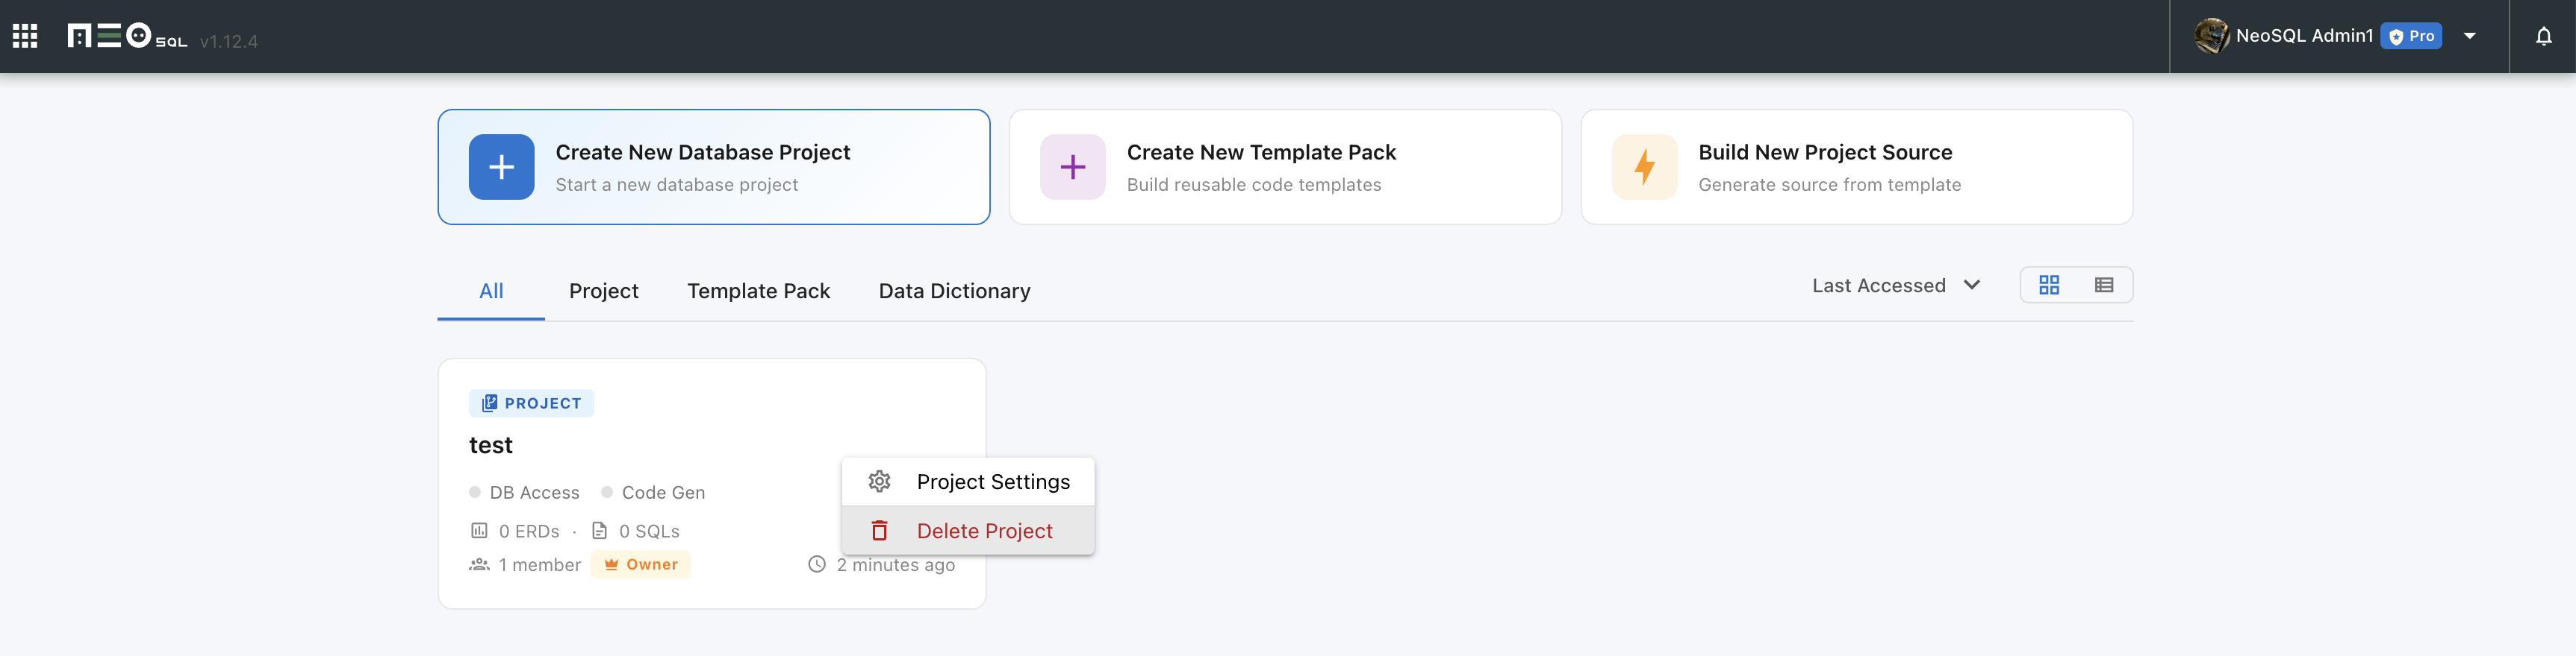Click the gear icon beside Project Settings
This screenshot has height=656, width=2576.
point(879,482)
